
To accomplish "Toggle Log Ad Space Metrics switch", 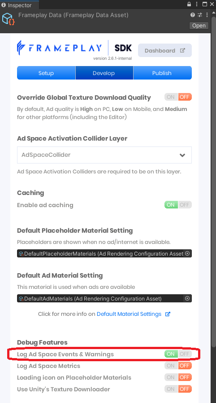I will point(178,366).
